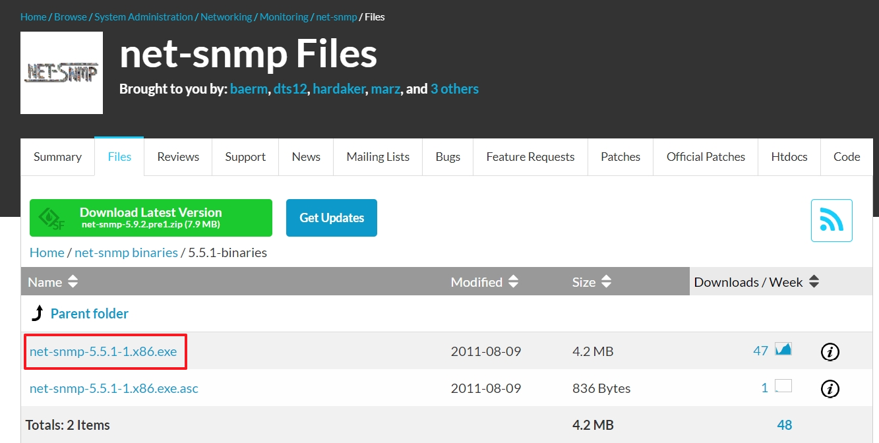Open the Support tab

(245, 157)
